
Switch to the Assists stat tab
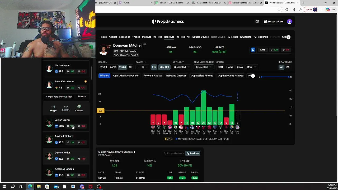113,37
